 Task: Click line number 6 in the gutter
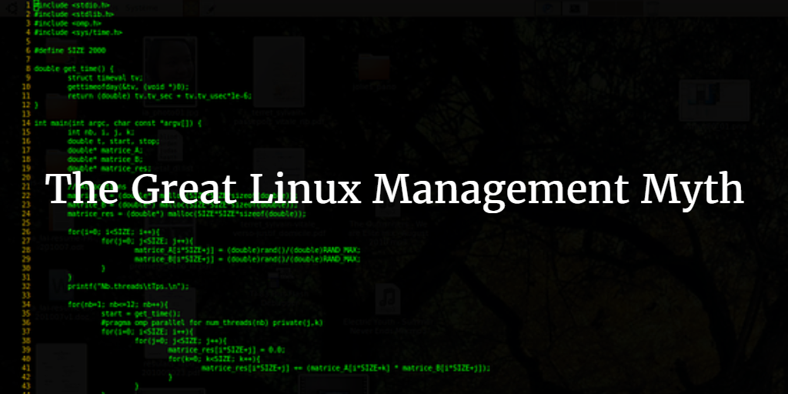28,50
